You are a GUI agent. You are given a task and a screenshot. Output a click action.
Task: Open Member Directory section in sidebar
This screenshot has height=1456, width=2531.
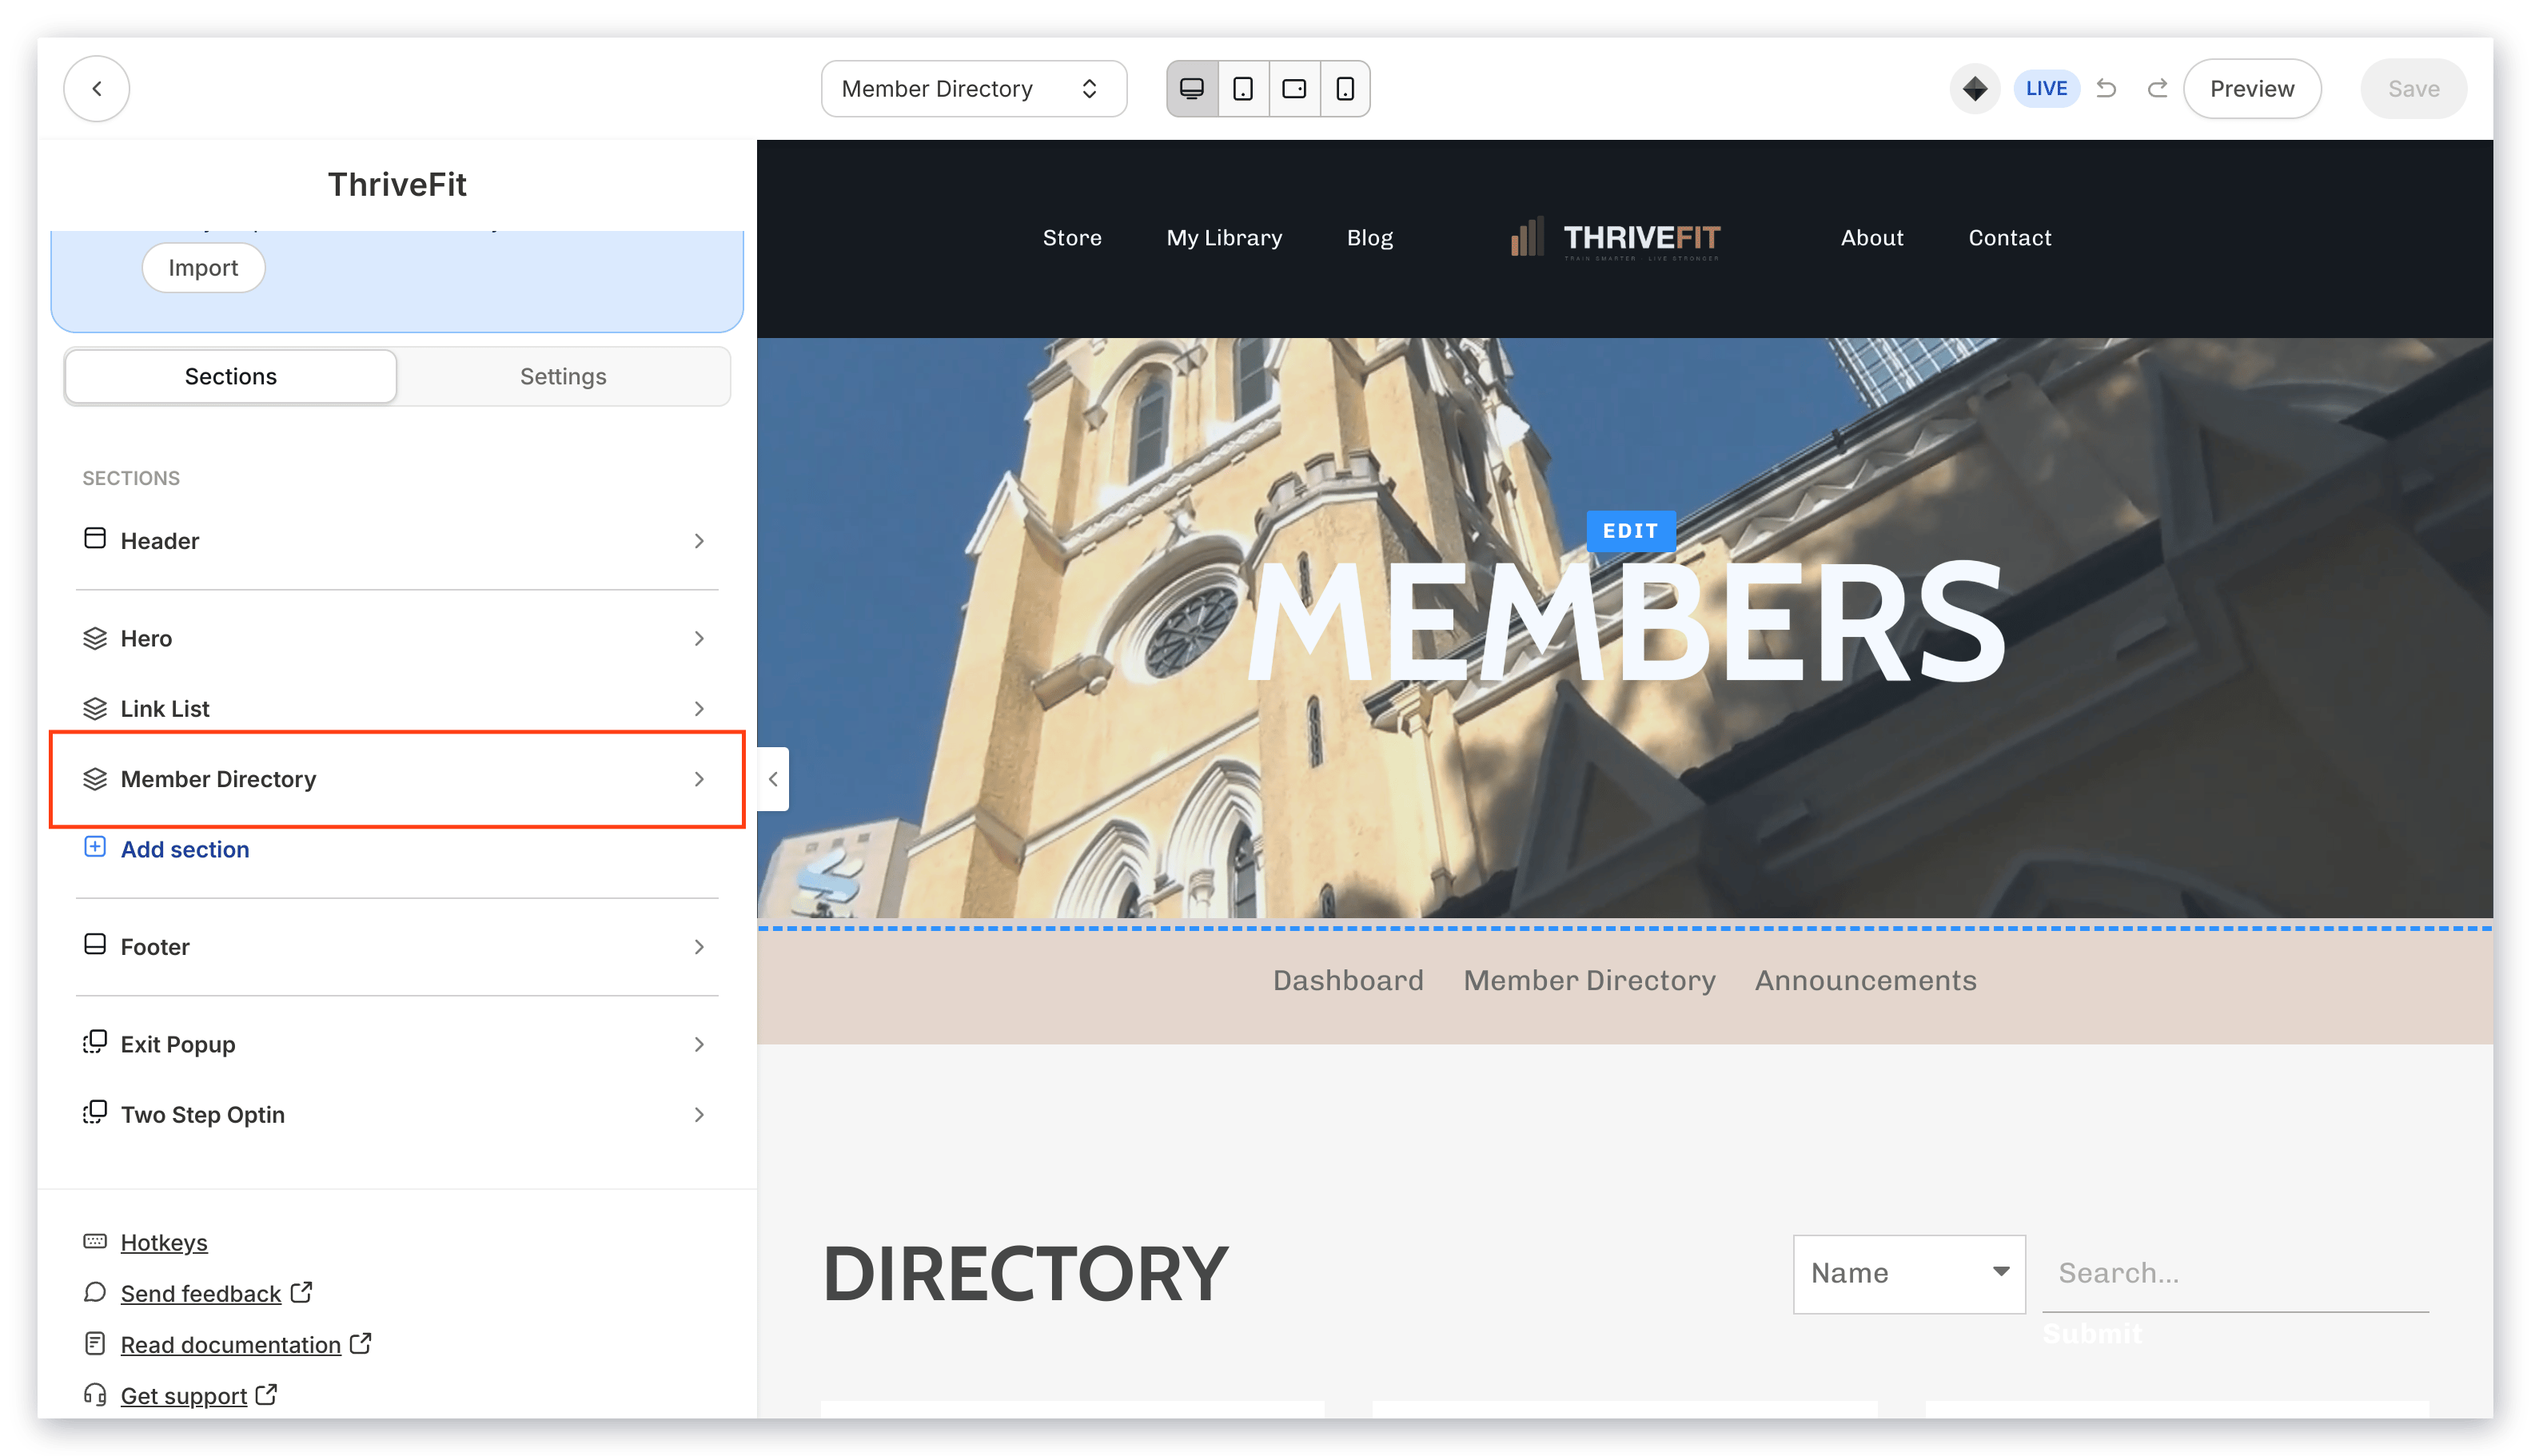[397, 779]
